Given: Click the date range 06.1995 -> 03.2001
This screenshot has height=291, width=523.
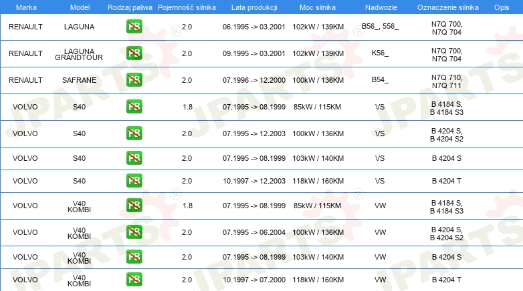Looking at the screenshot, I should (254, 27).
